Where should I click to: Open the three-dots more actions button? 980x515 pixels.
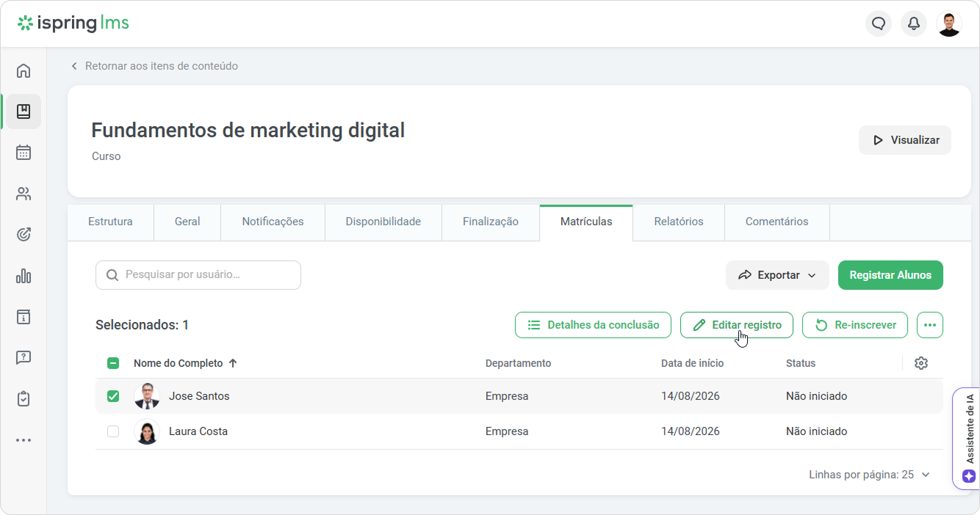(x=930, y=325)
